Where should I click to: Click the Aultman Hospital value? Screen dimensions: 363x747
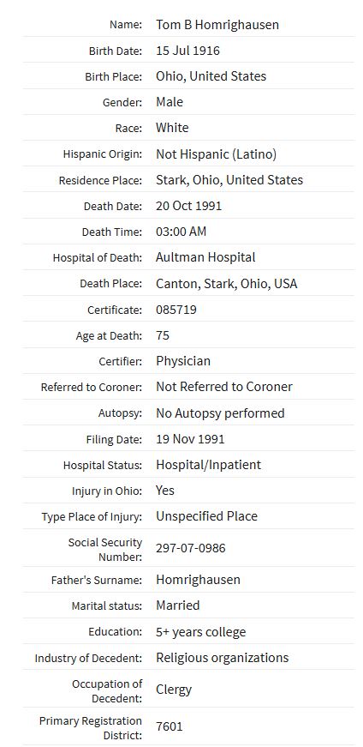[x=205, y=257]
